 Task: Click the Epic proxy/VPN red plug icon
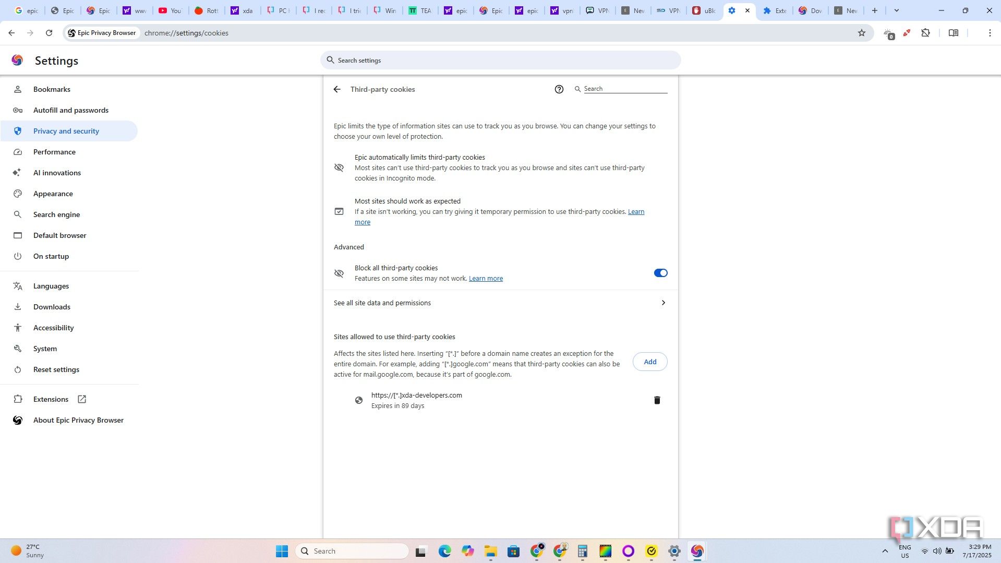point(907,33)
